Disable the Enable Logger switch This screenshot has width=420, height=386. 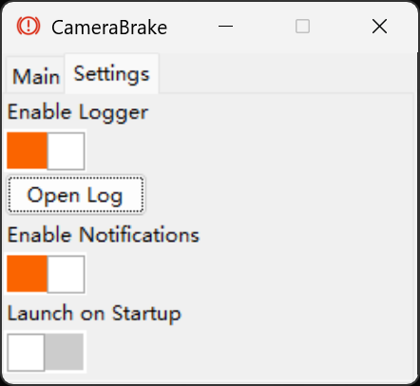pyautogui.click(x=46, y=151)
